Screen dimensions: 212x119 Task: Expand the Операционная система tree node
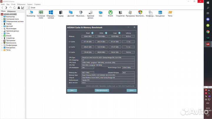point(2,21)
